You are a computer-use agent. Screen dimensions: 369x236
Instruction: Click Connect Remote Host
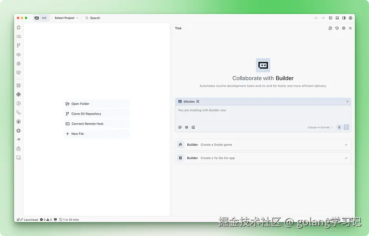click(x=96, y=124)
